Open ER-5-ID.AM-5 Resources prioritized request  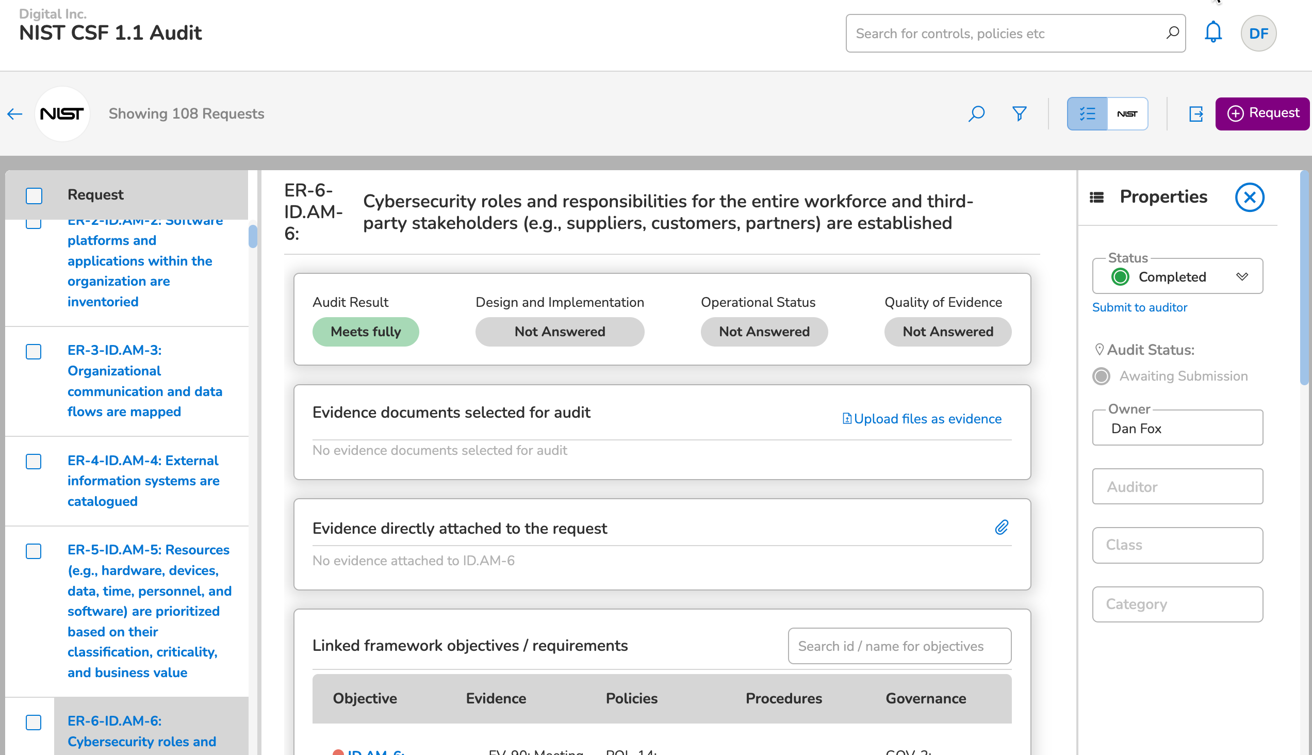(x=150, y=611)
